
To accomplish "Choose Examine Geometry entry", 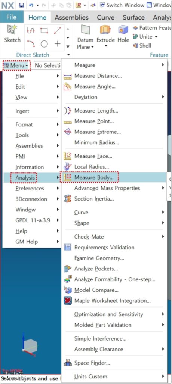I will point(114,258).
